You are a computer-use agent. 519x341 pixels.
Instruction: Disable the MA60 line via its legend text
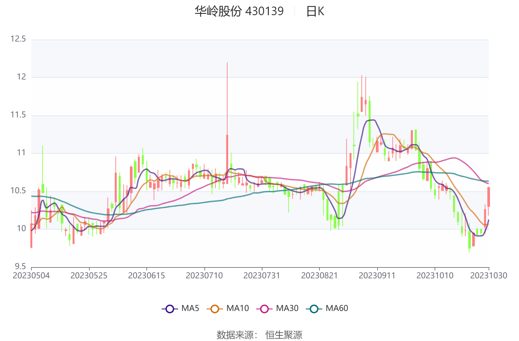(337, 308)
